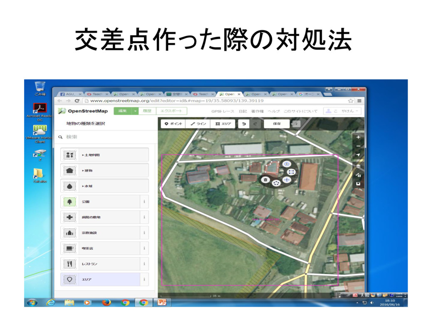
Task: Open the Recycle Bin (ごみ箱) desktop icon
Action: tap(40, 88)
